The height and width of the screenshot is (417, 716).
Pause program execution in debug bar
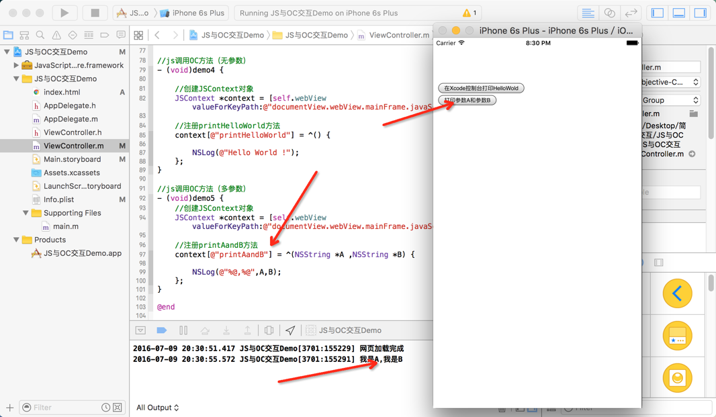(x=183, y=330)
